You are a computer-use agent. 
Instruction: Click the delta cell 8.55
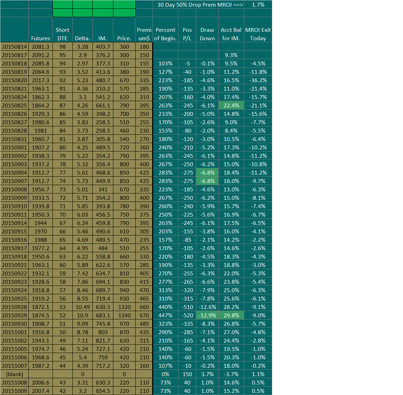pyautogui.click(x=83, y=299)
